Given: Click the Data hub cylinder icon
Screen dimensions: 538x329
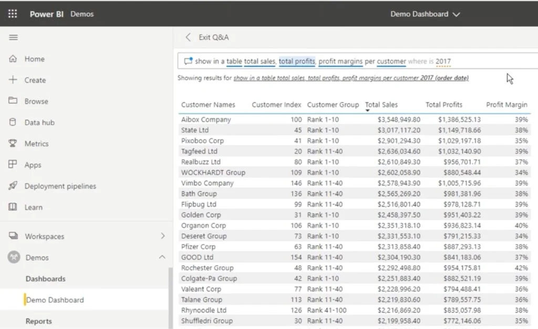Looking at the screenshot, I should [13, 122].
